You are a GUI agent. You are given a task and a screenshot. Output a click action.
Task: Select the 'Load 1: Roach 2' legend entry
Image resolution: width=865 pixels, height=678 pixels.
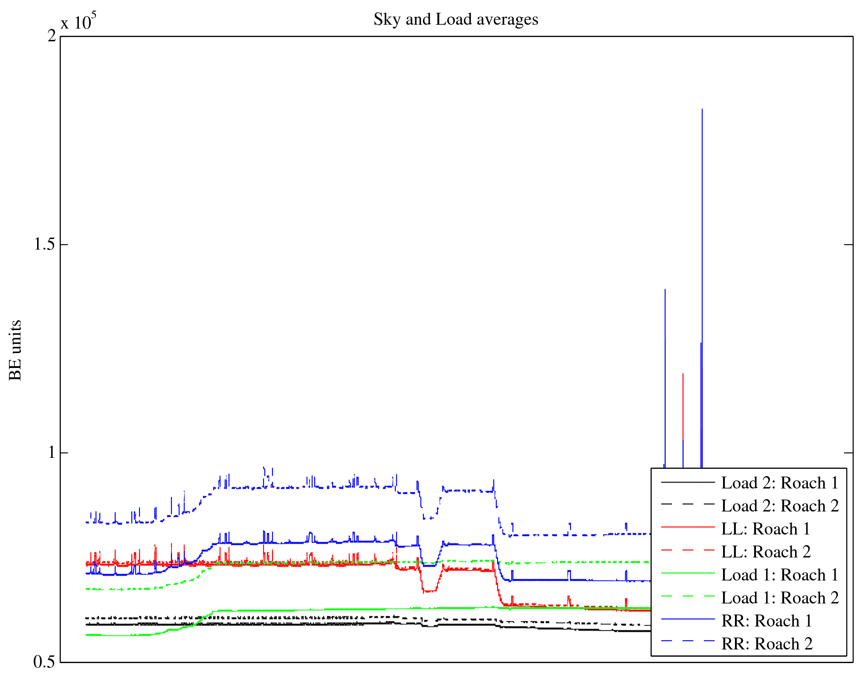(780, 598)
